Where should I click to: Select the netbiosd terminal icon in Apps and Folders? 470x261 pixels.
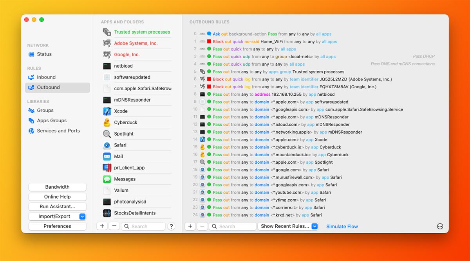(x=107, y=66)
